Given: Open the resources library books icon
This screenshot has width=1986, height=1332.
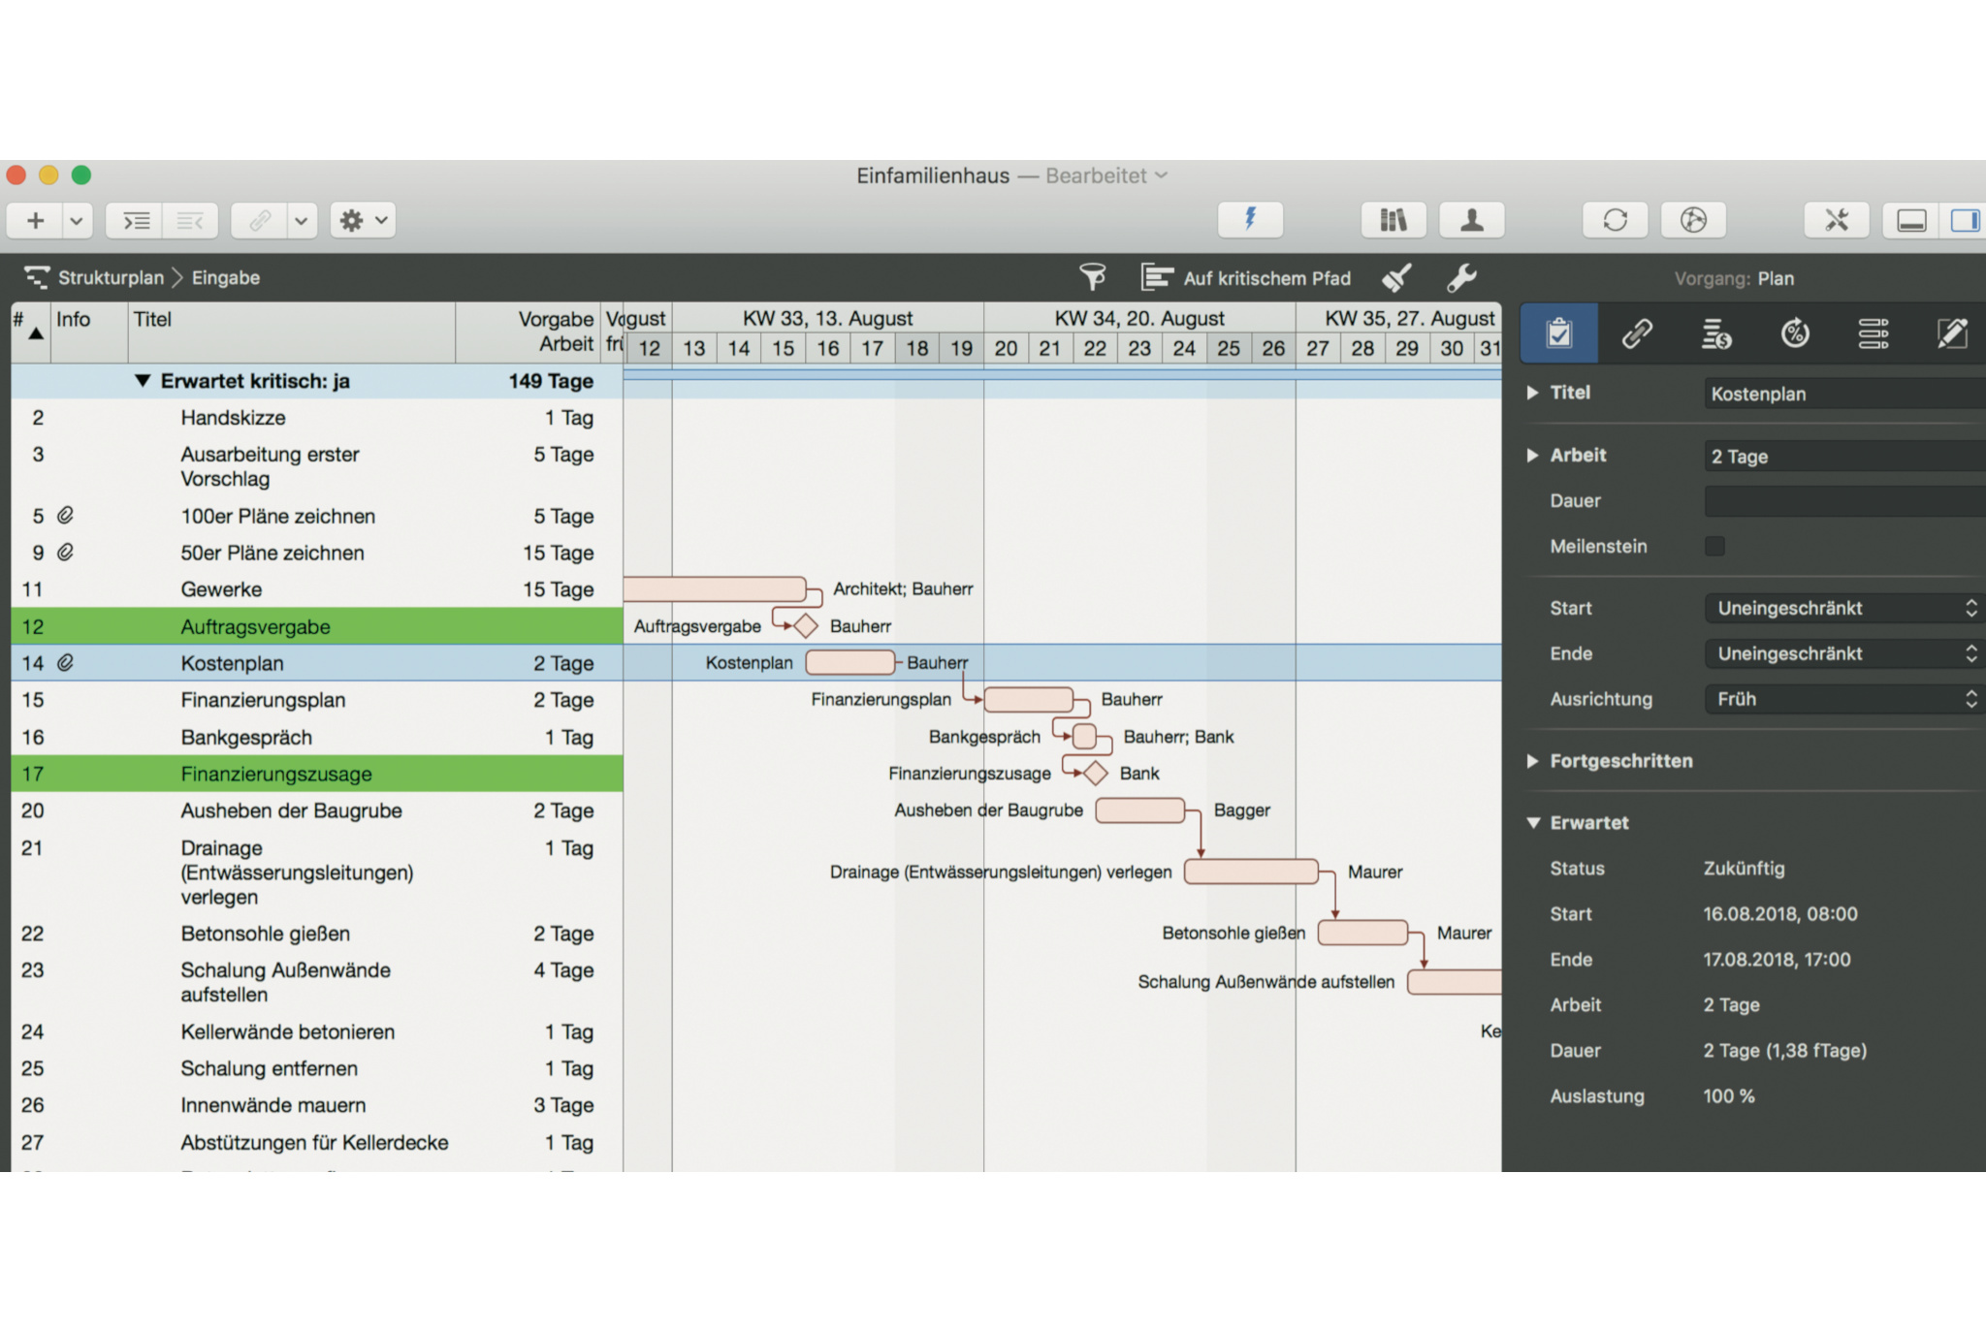Looking at the screenshot, I should tap(1393, 220).
